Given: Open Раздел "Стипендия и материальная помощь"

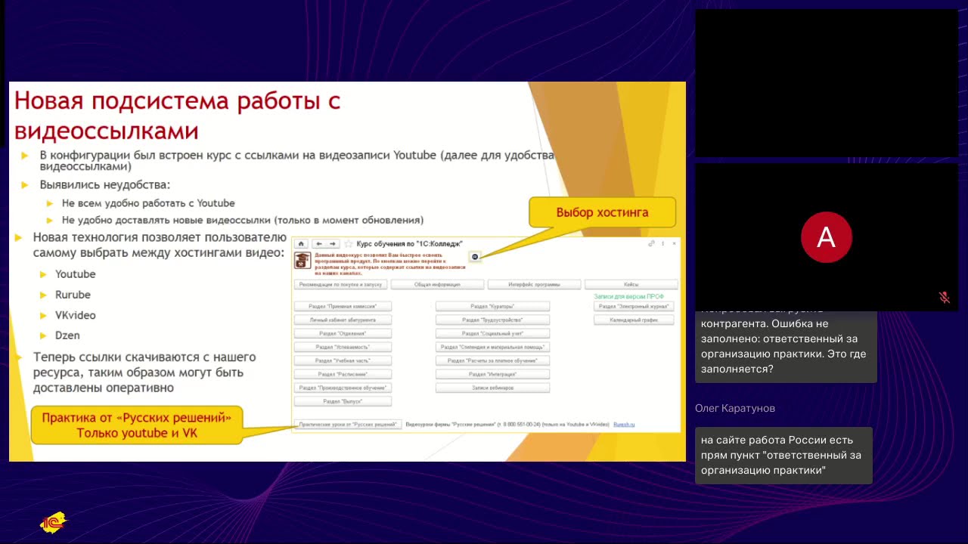Looking at the screenshot, I should tap(492, 347).
